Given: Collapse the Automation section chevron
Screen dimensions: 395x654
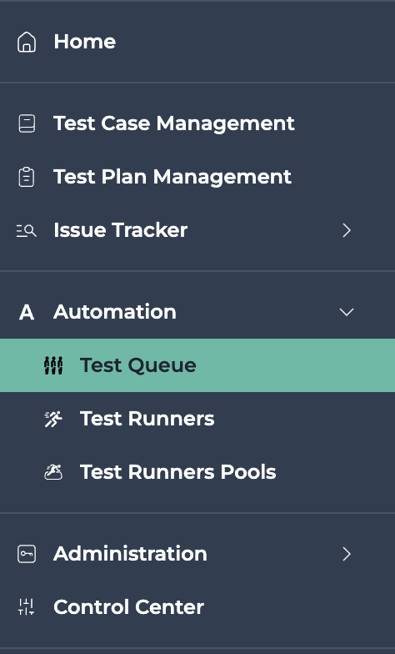Looking at the screenshot, I should click(x=347, y=312).
